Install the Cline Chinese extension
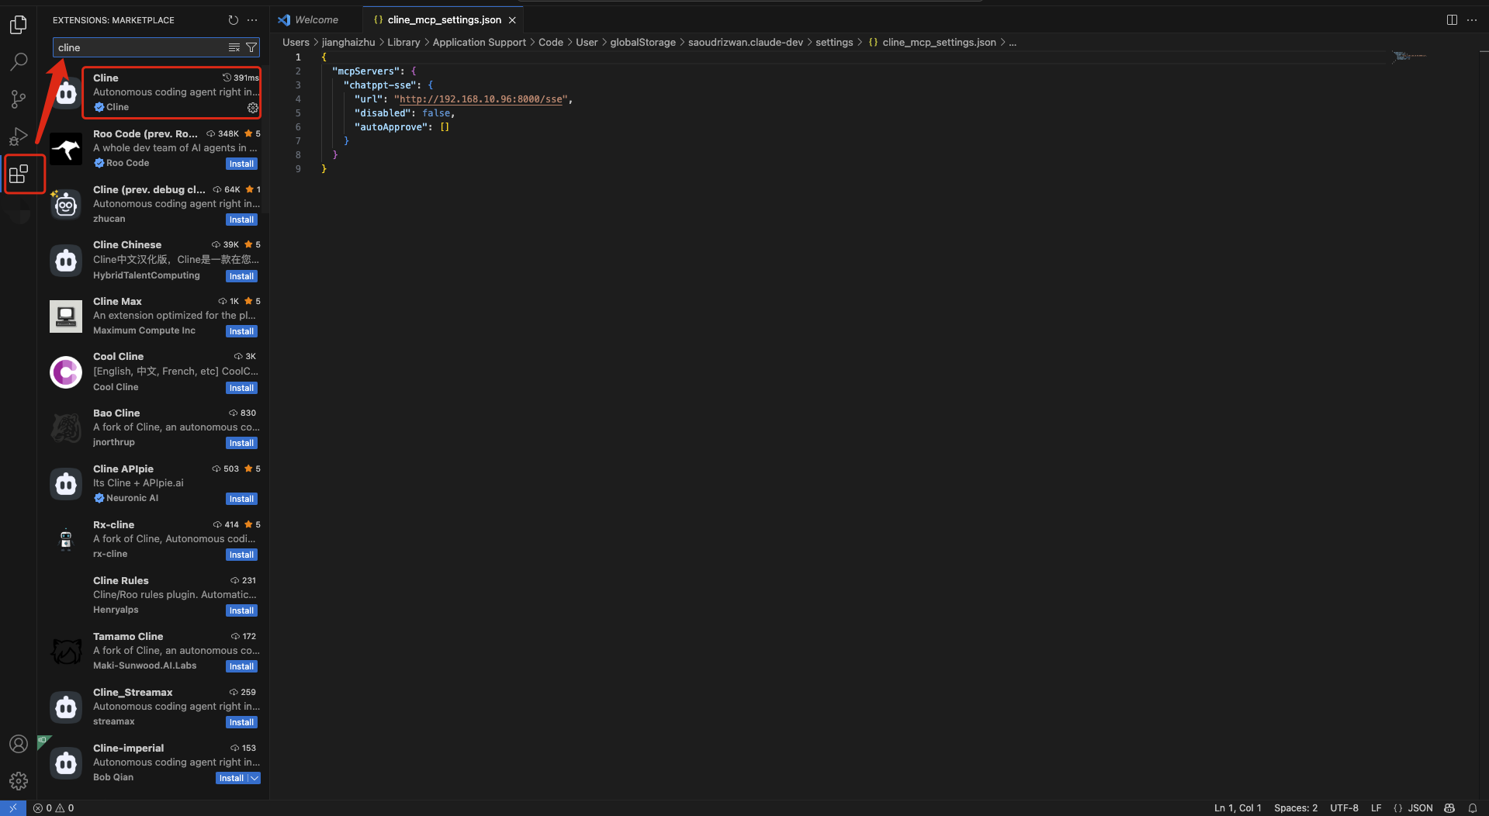This screenshot has width=1489, height=816. pos(241,276)
